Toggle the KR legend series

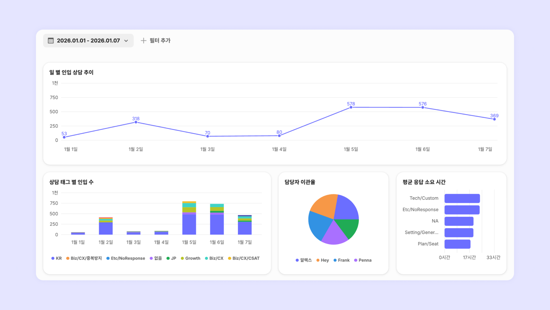point(56,258)
